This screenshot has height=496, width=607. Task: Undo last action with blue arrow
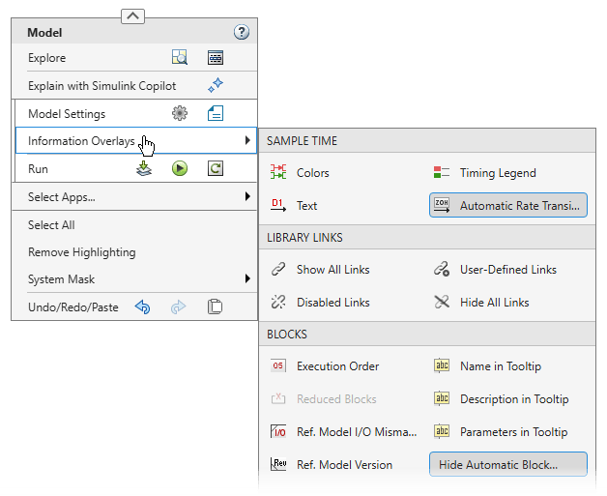pos(143,307)
